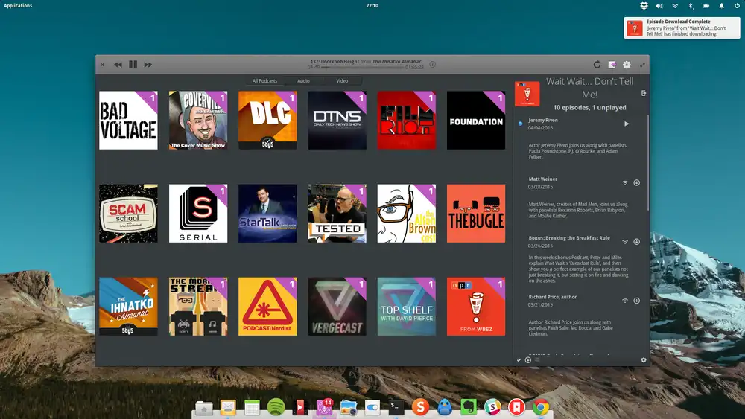Open the Podcast Nerdist cover
Image resolution: width=745 pixels, height=419 pixels.
coord(267,307)
